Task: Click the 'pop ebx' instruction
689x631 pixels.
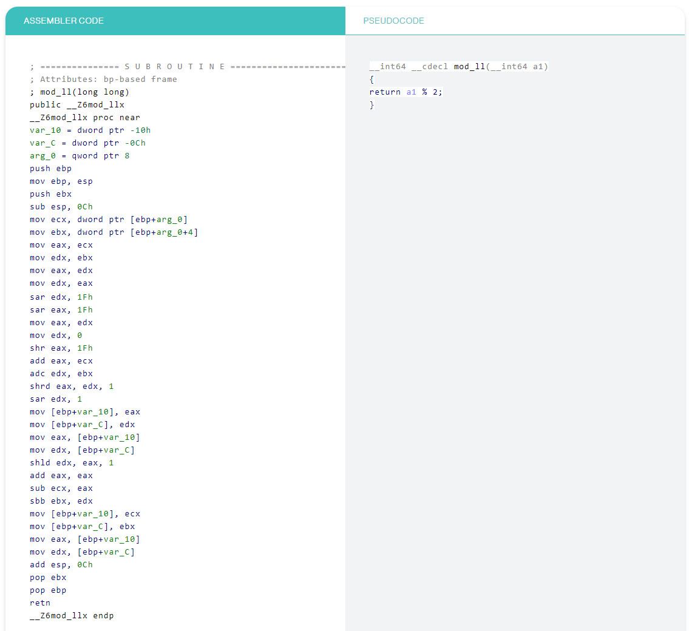Action: click(48, 578)
